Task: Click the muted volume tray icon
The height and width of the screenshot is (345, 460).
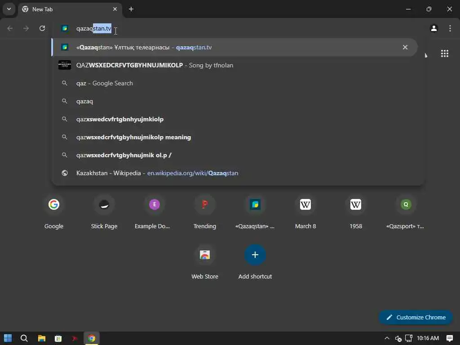Action: pyautogui.click(x=398, y=338)
